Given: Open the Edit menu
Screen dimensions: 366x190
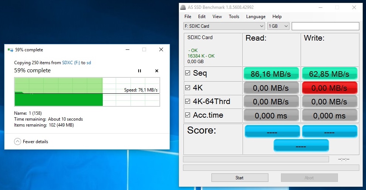Looking at the screenshot, I should 202,17.
